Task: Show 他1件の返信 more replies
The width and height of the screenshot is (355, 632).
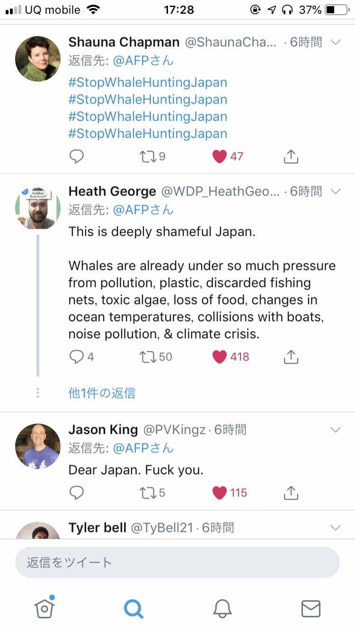Action: coord(102,393)
